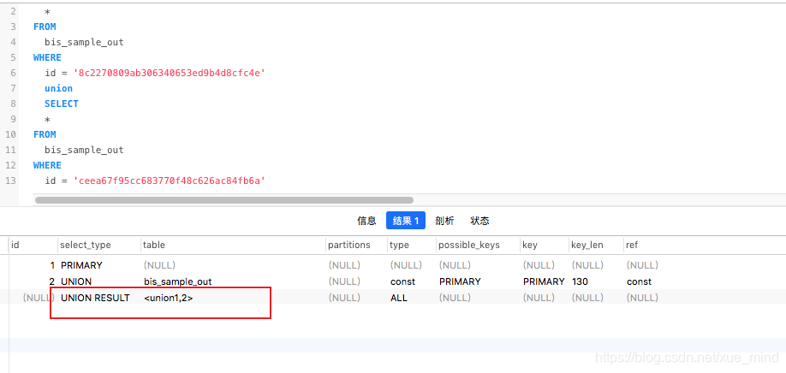Click the (NULL) id cell in UNION RESULT row
Viewport: 786px width, 373px height.
pos(39,298)
